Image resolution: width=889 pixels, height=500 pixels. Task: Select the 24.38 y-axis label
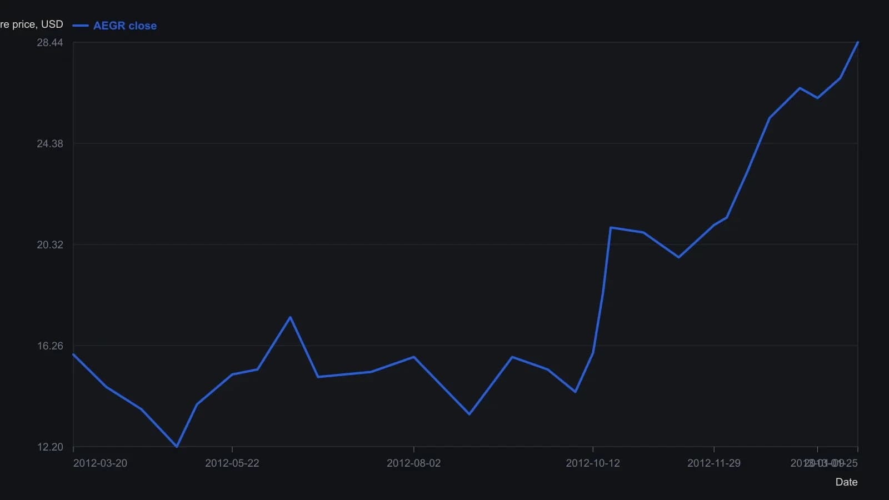[x=50, y=144]
